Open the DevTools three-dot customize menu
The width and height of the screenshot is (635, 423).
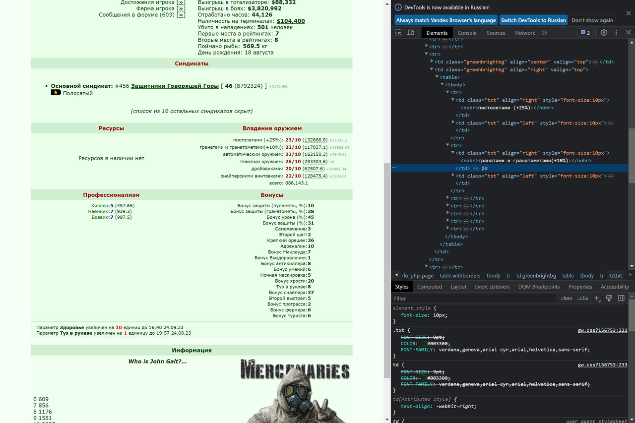[x=616, y=33]
